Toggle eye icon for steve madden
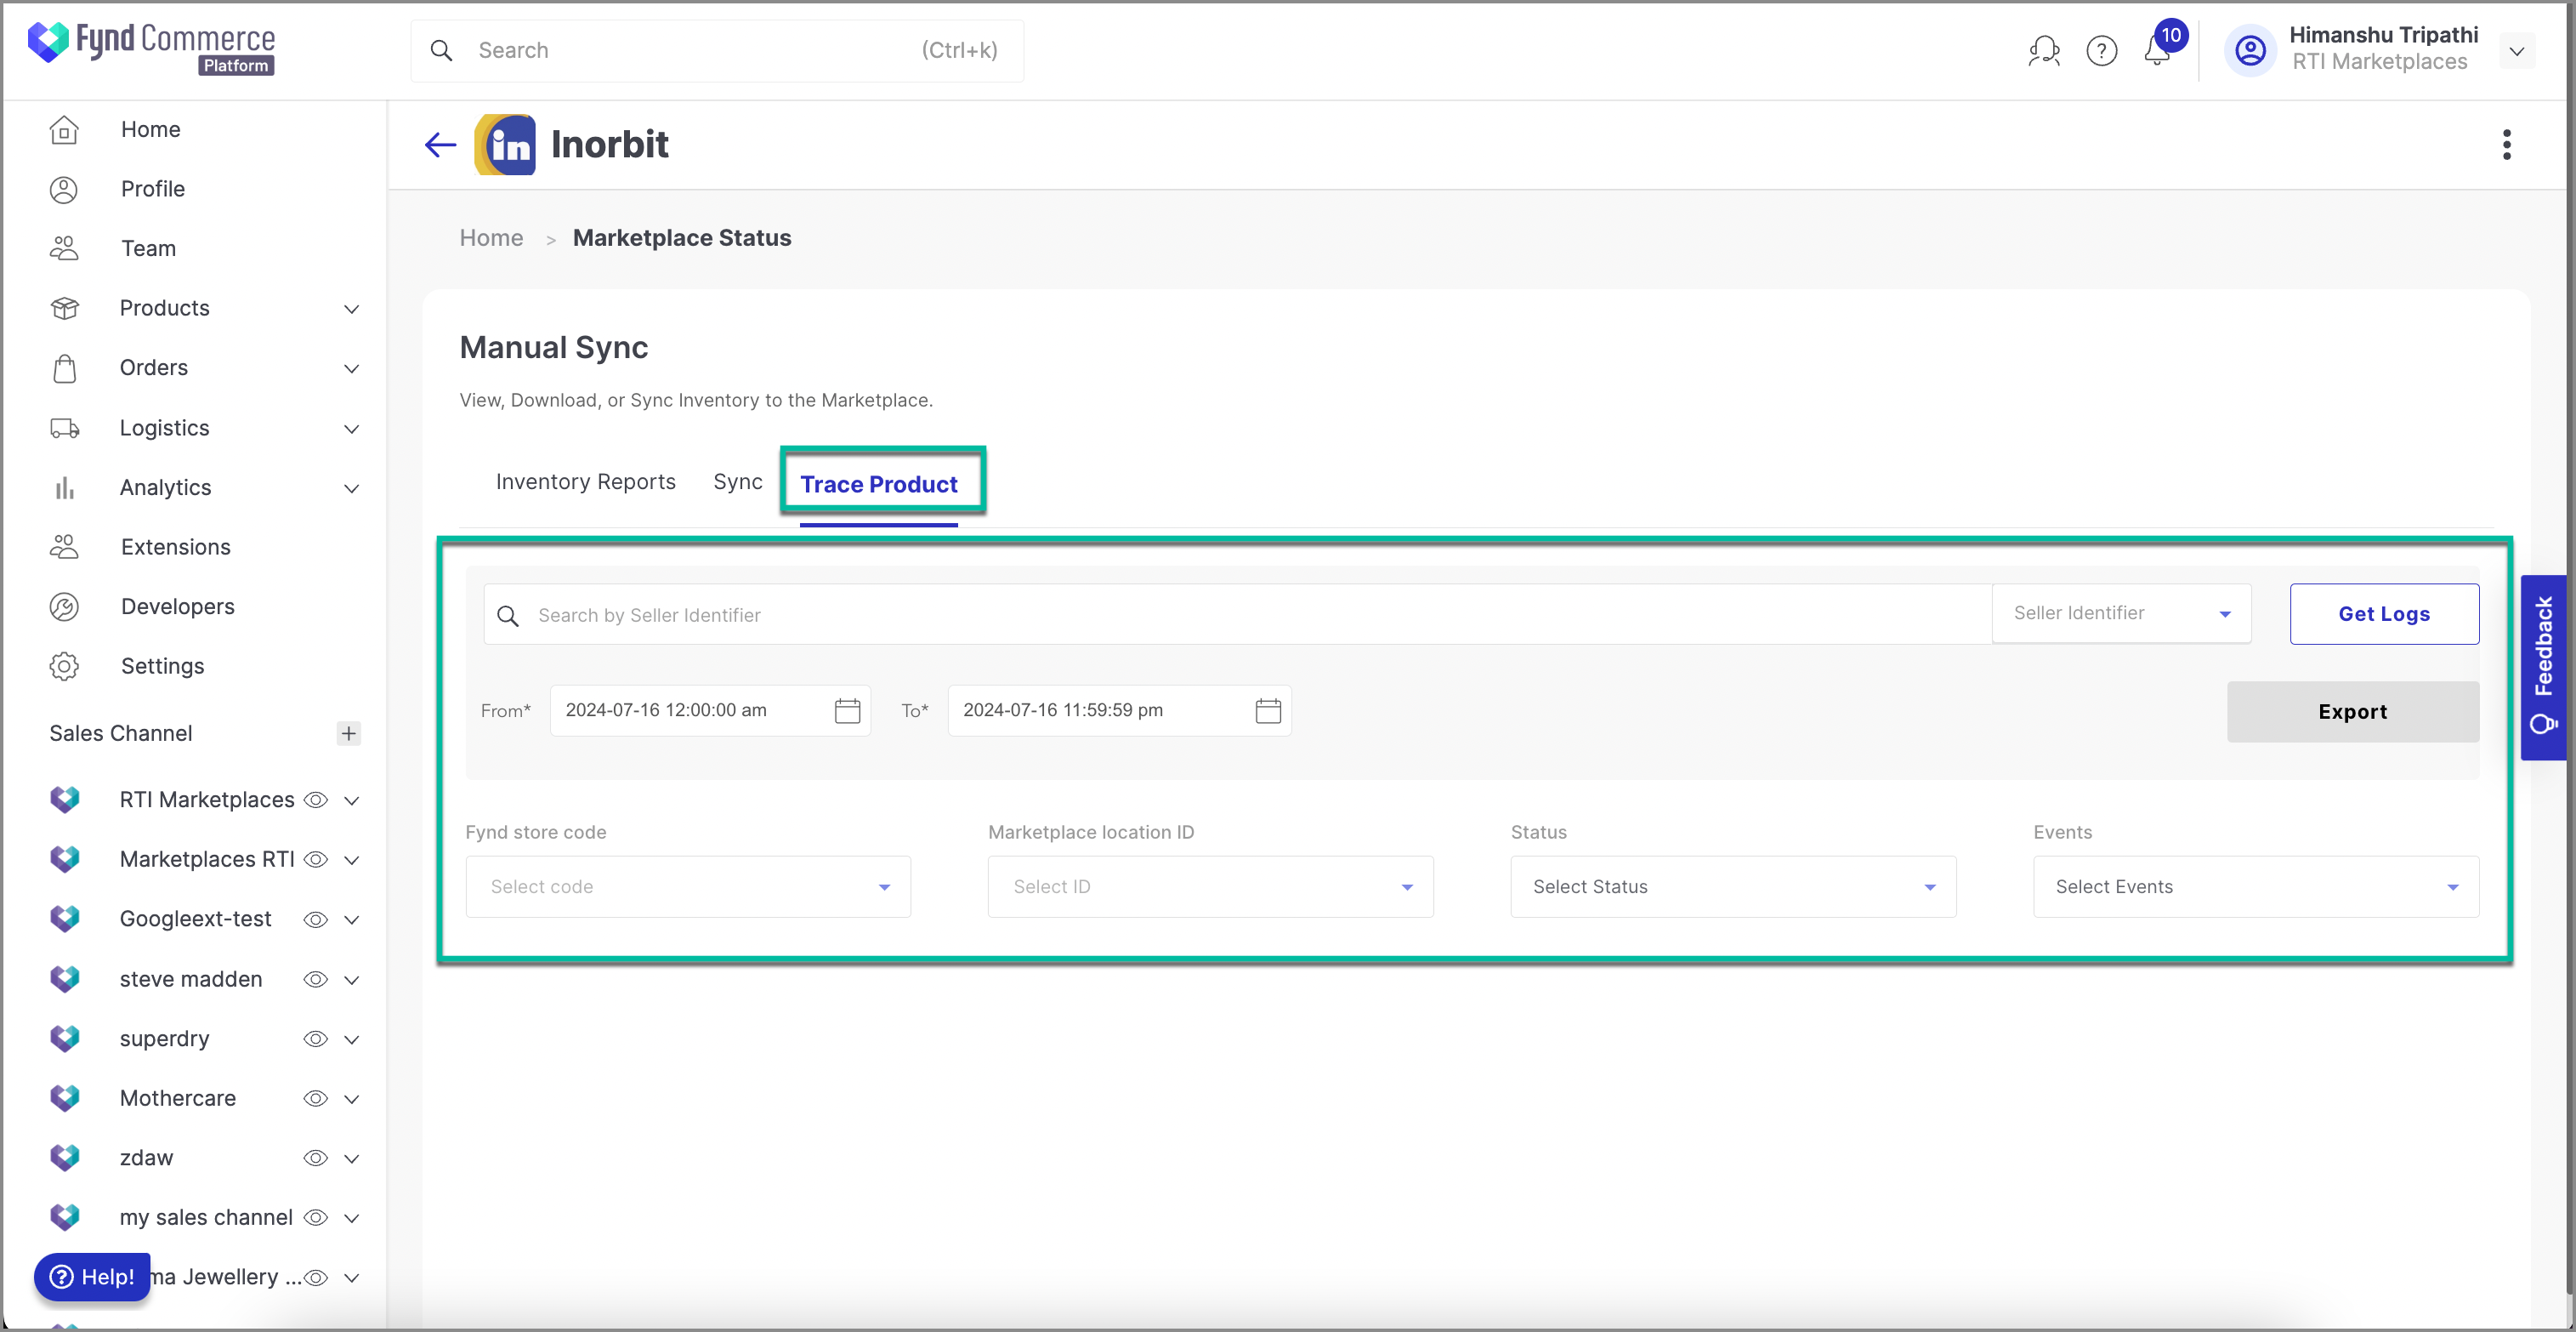The width and height of the screenshot is (2576, 1332). (x=316, y=980)
